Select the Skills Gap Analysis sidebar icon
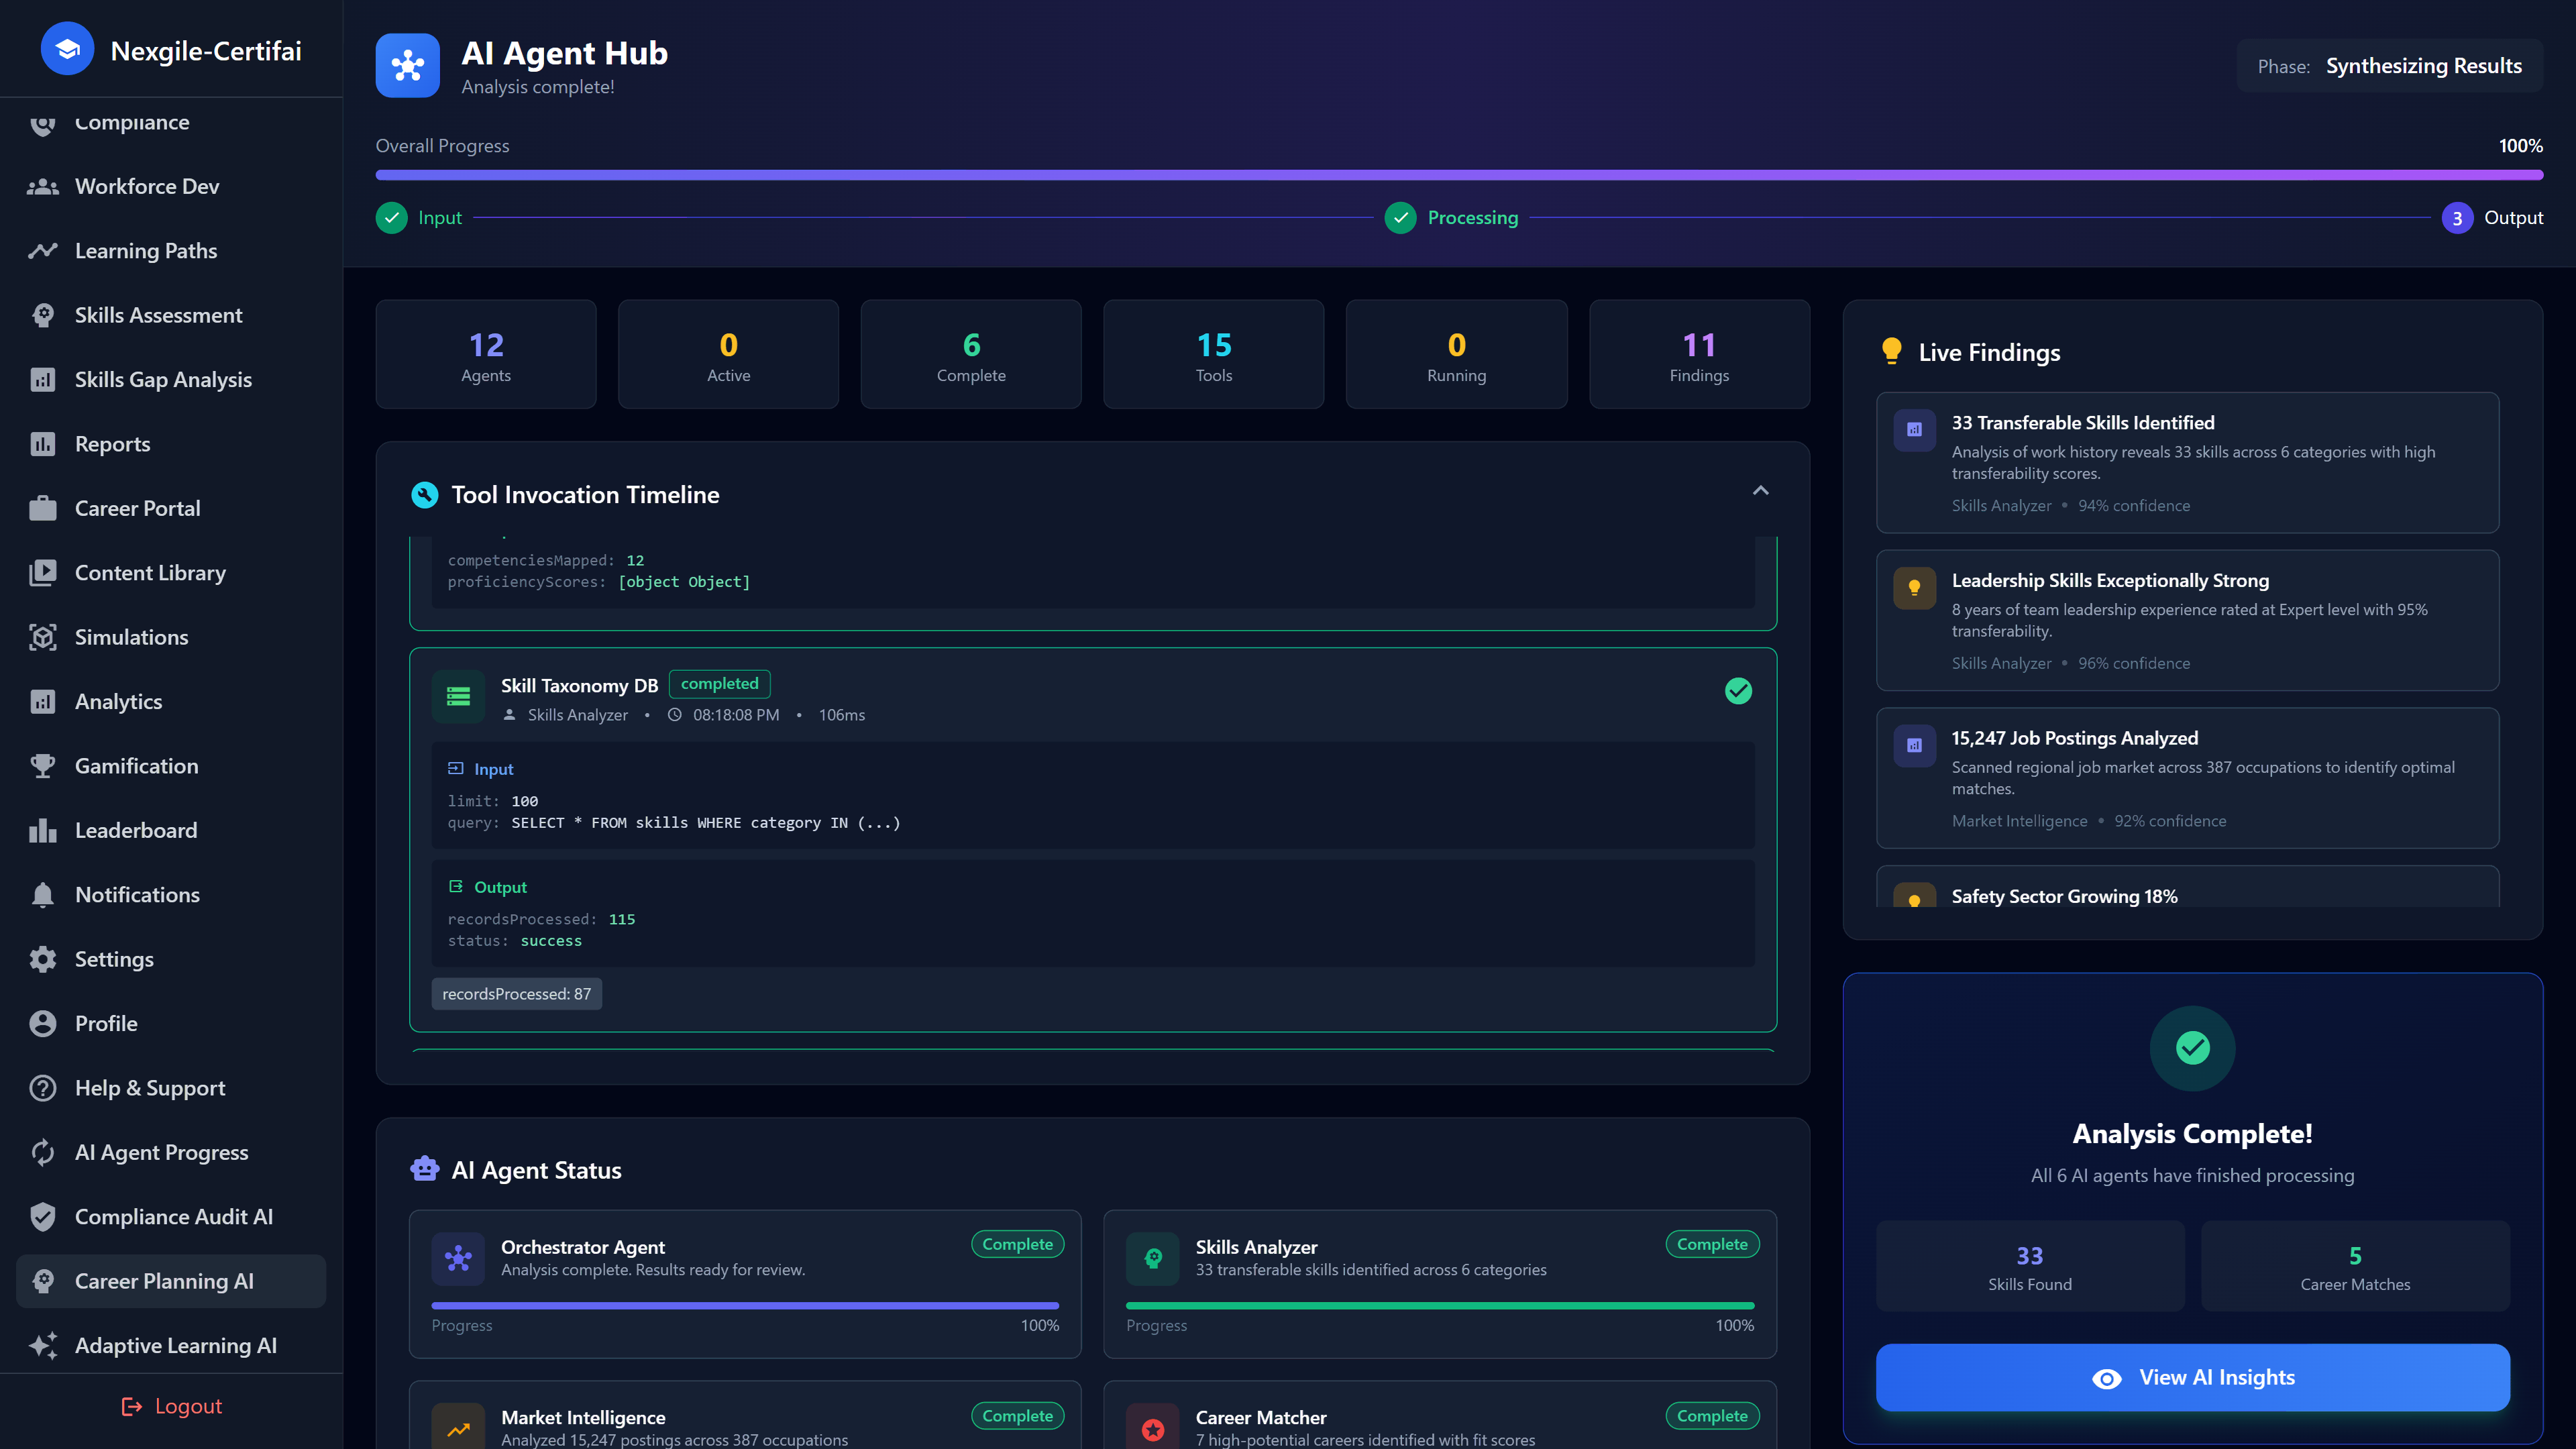This screenshot has width=2576, height=1449. pos(43,379)
